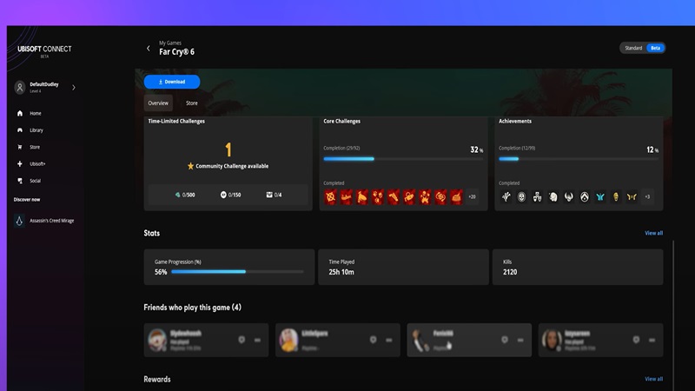Switch to the Store tab

(191, 103)
